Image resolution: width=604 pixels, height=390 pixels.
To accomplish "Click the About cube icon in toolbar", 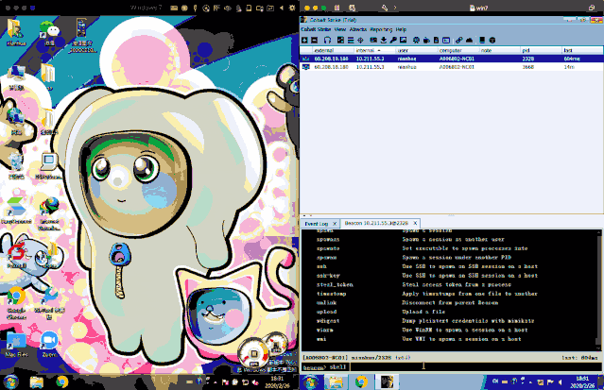I will click(x=492, y=40).
